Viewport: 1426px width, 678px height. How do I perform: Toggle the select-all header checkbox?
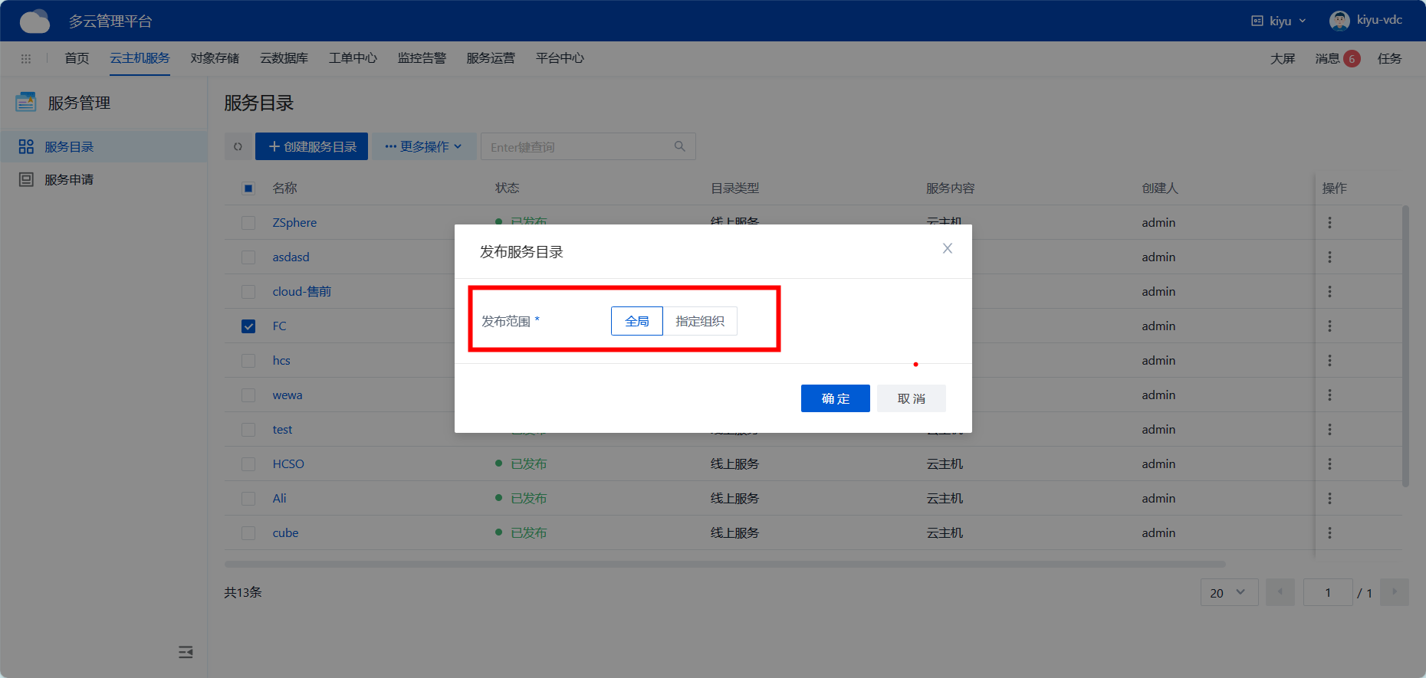248,188
